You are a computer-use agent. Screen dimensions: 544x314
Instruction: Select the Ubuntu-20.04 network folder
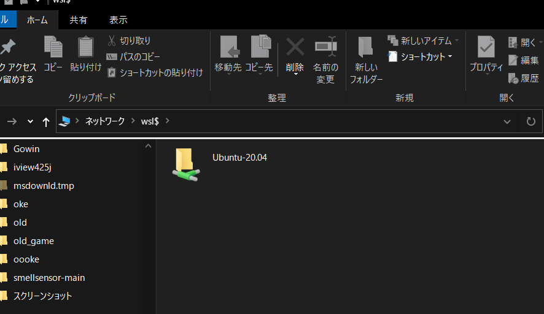pos(220,164)
